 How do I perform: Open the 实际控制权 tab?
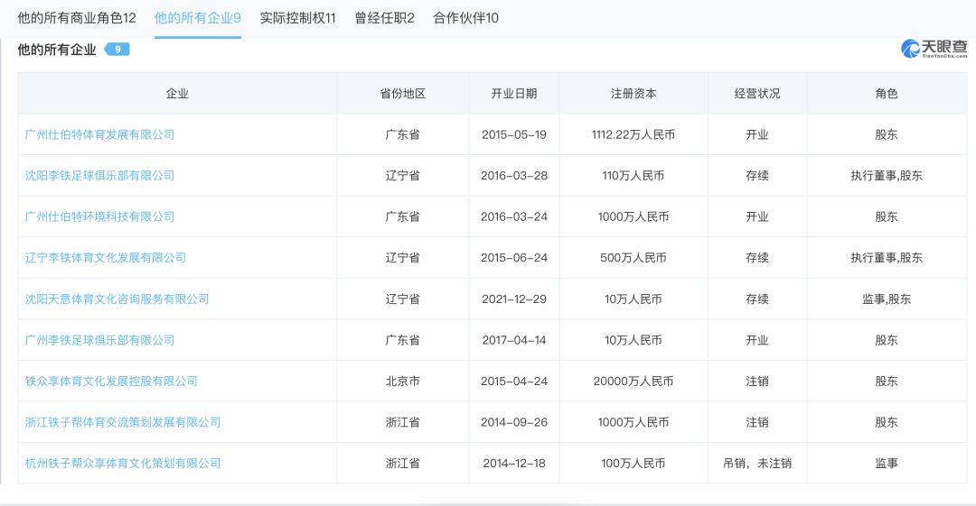[297, 18]
